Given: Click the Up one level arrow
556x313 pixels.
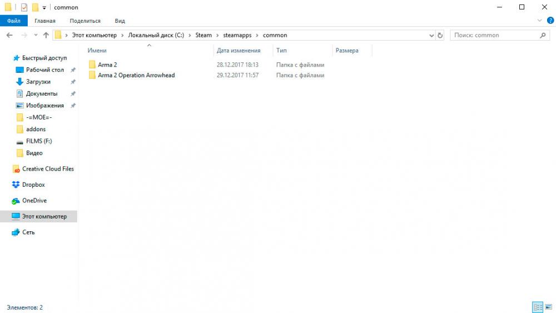Looking at the screenshot, I should coord(46,35).
